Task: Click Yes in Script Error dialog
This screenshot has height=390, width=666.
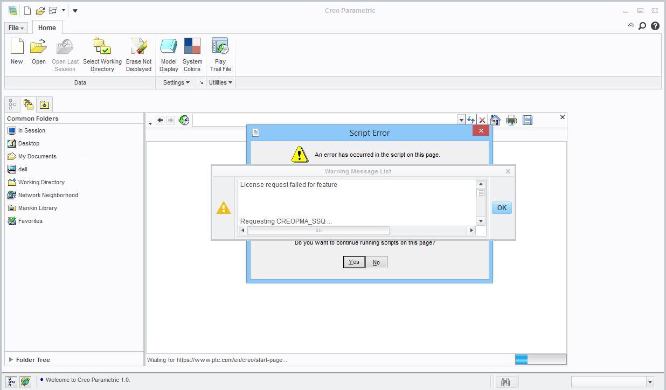Action: tap(354, 262)
